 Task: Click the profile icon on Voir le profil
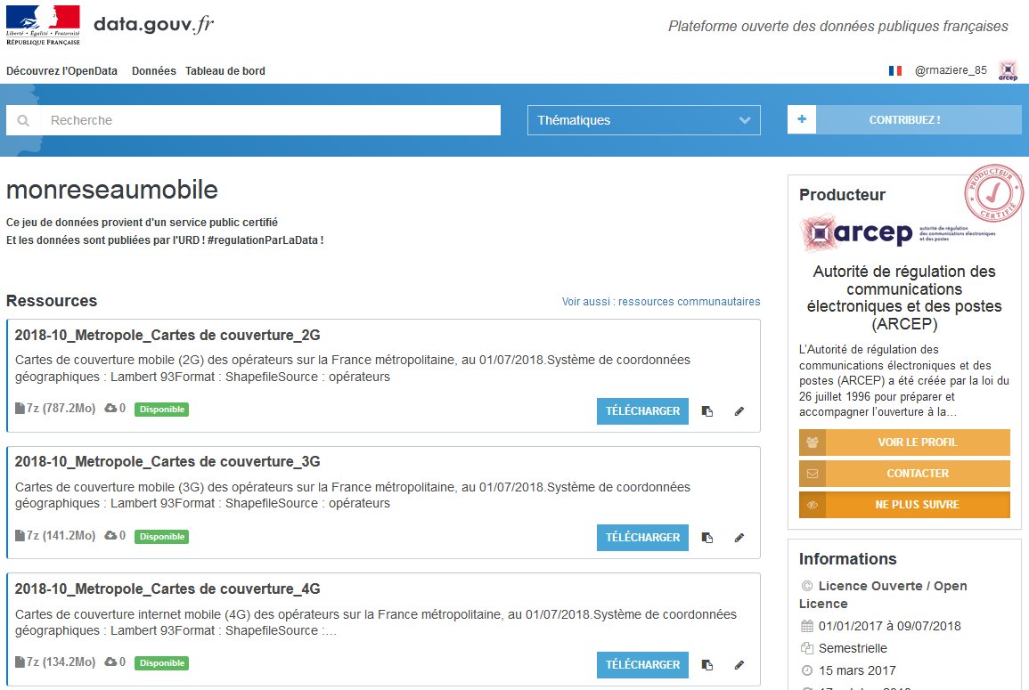813,442
